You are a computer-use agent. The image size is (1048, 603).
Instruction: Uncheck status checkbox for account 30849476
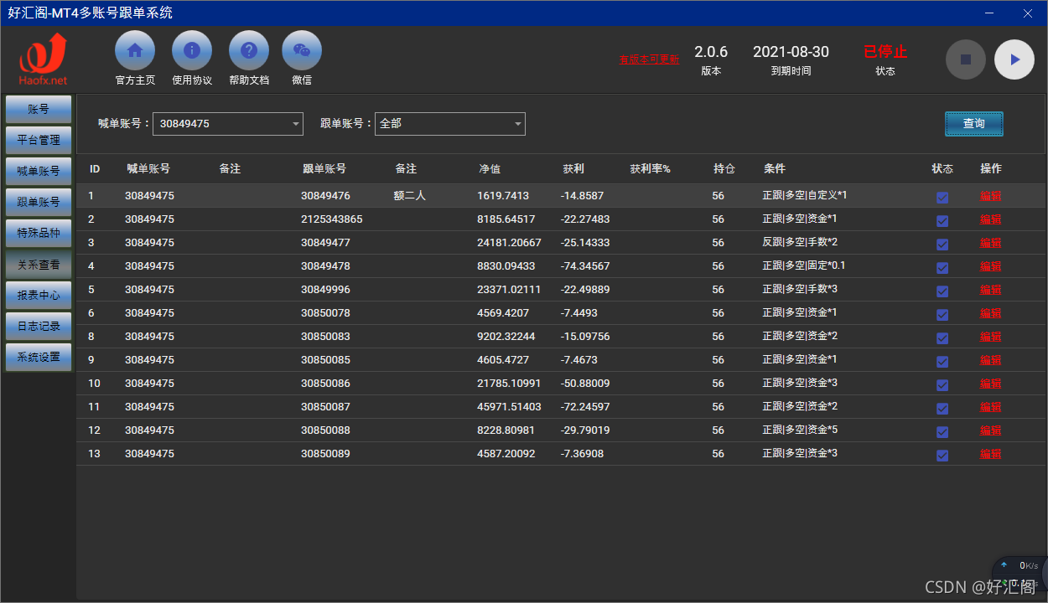[x=942, y=198]
